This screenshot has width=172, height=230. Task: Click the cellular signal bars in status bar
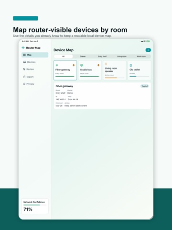click(142, 41)
